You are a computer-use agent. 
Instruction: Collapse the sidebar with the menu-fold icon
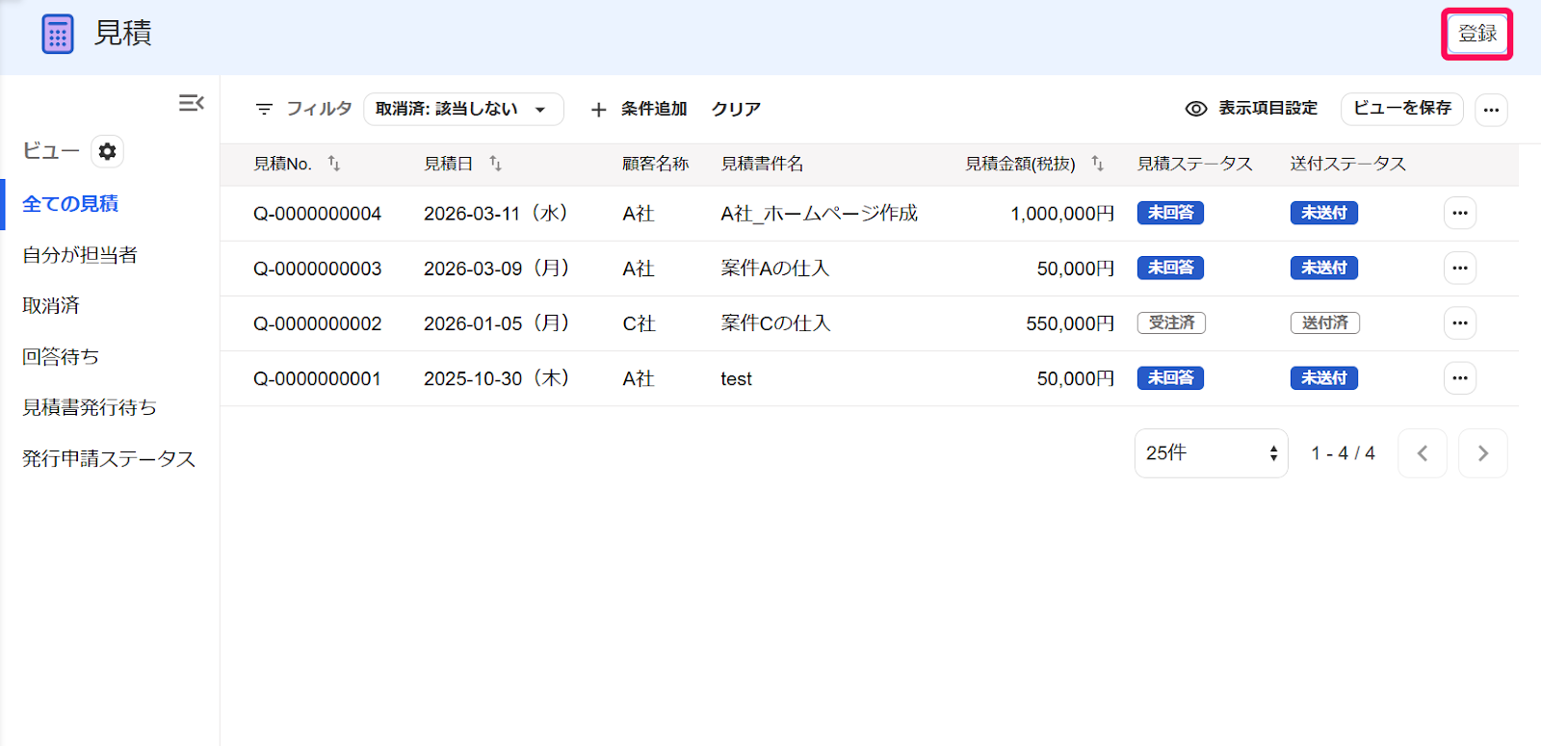(191, 103)
